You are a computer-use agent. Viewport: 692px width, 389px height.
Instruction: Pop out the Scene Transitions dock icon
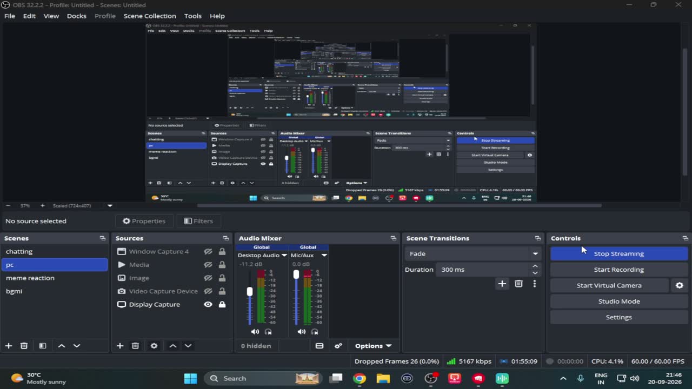pos(538,238)
